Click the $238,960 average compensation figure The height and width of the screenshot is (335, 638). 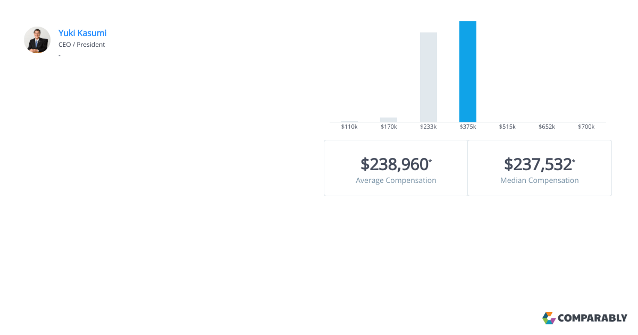[x=396, y=164]
